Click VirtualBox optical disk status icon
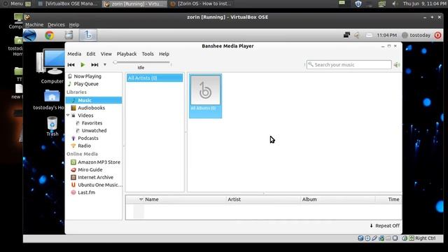 pyautogui.click(x=367, y=238)
